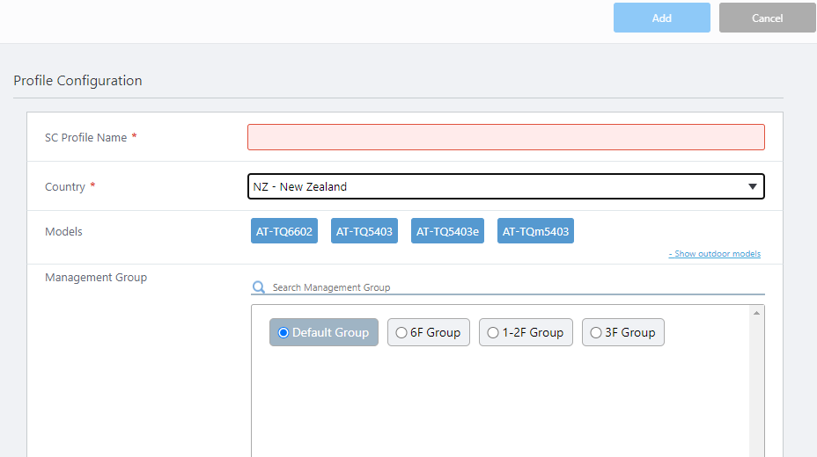817x457 pixels.
Task: Select the 3F Group radio option
Action: tap(596, 332)
